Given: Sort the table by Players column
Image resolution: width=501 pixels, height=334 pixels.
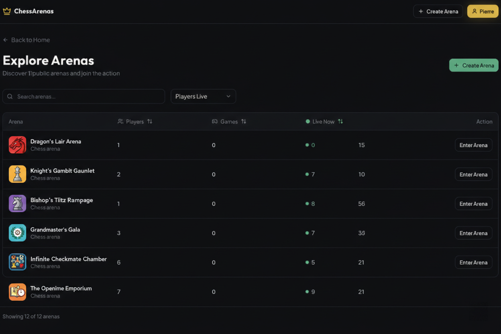Looking at the screenshot, I should coord(150,121).
